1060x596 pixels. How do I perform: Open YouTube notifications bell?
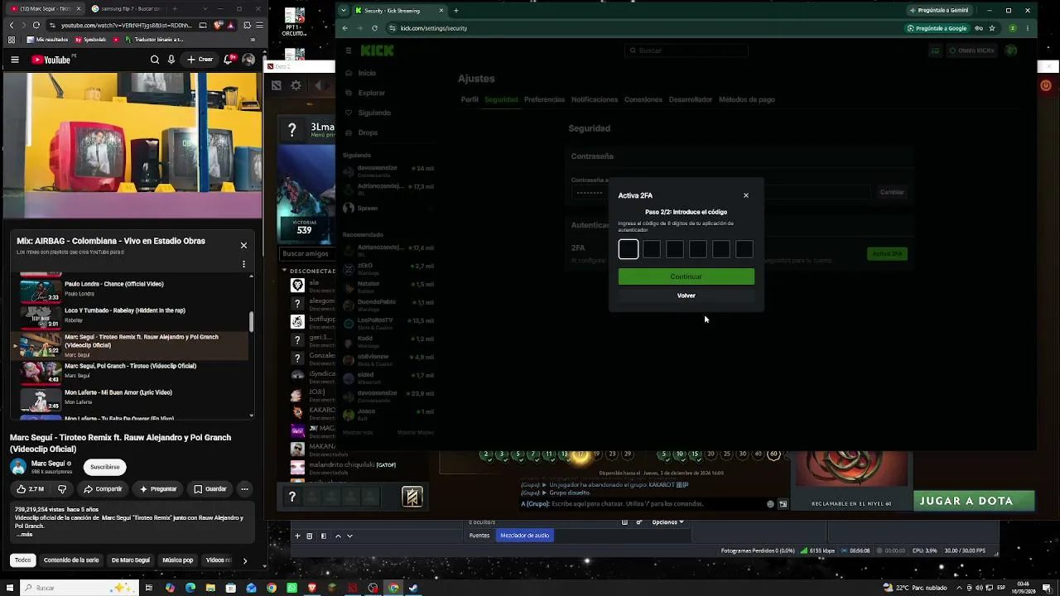click(x=229, y=60)
